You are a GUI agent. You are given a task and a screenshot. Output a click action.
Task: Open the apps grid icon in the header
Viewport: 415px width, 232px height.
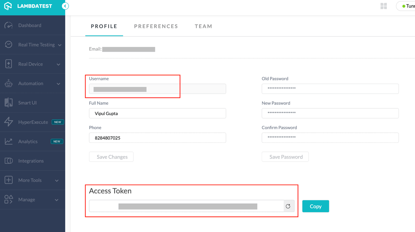tap(384, 6)
